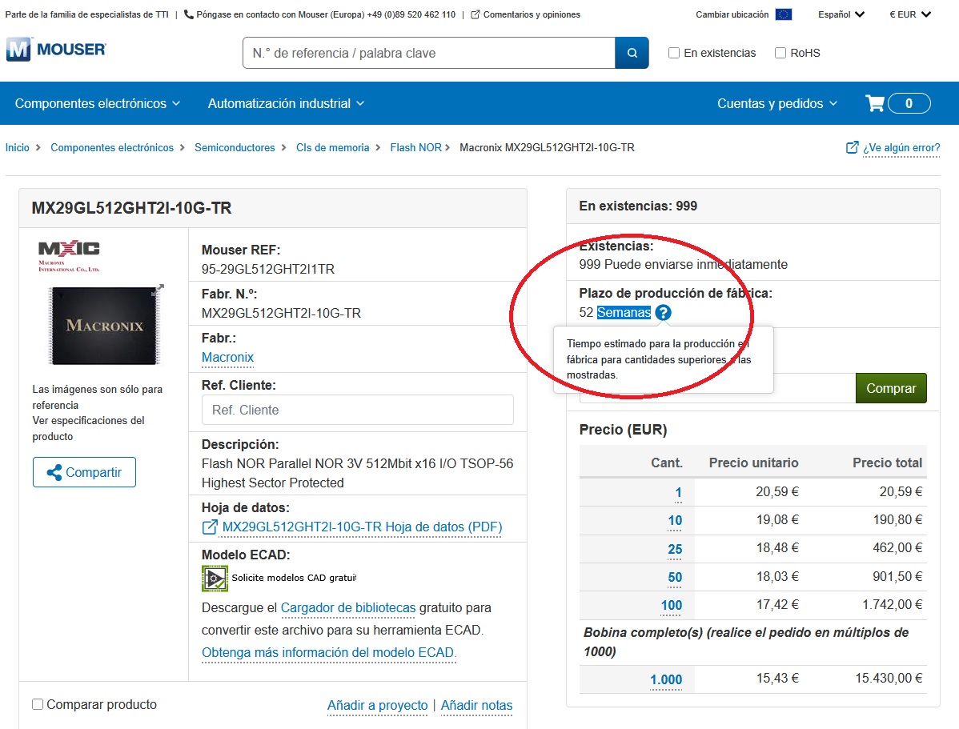Image resolution: width=959 pixels, height=729 pixels.
Task: Enlarge the Macronix chip product image
Action: tap(104, 326)
